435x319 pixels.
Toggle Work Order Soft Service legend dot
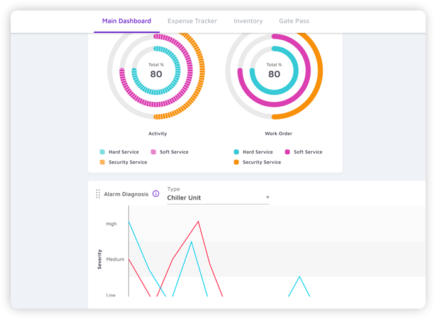(x=287, y=152)
